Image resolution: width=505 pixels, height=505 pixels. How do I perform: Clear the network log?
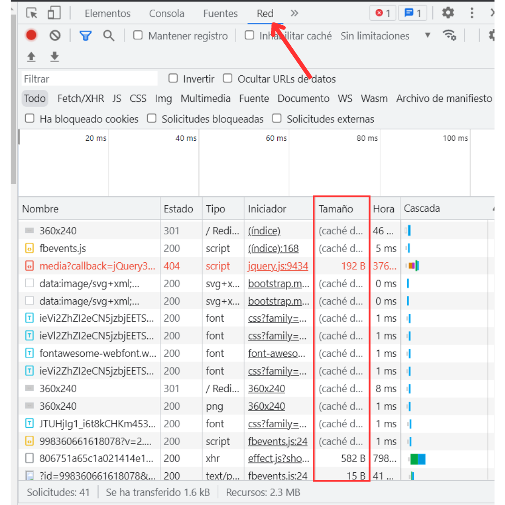click(55, 36)
